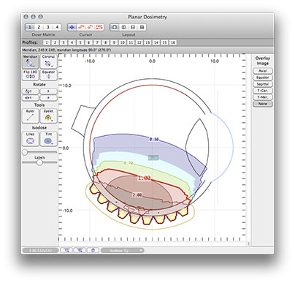295x283 pixels.
Task: Click the 1.00 isodose label
Action: tap(144, 178)
